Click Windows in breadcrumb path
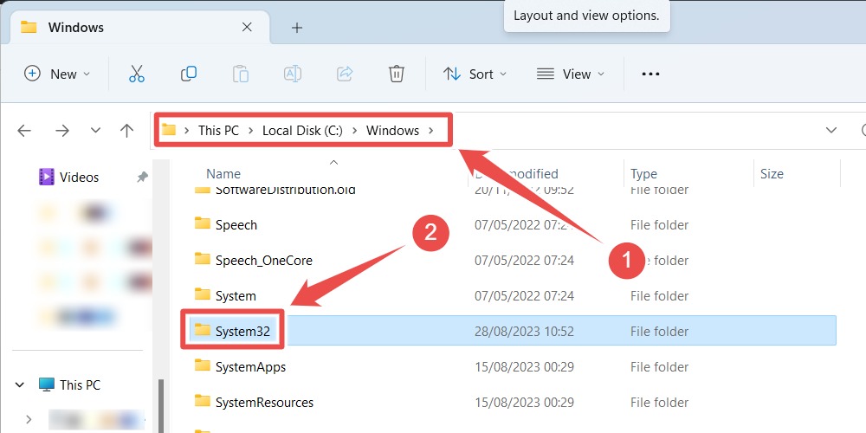The width and height of the screenshot is (866, 433). [392, 131]
